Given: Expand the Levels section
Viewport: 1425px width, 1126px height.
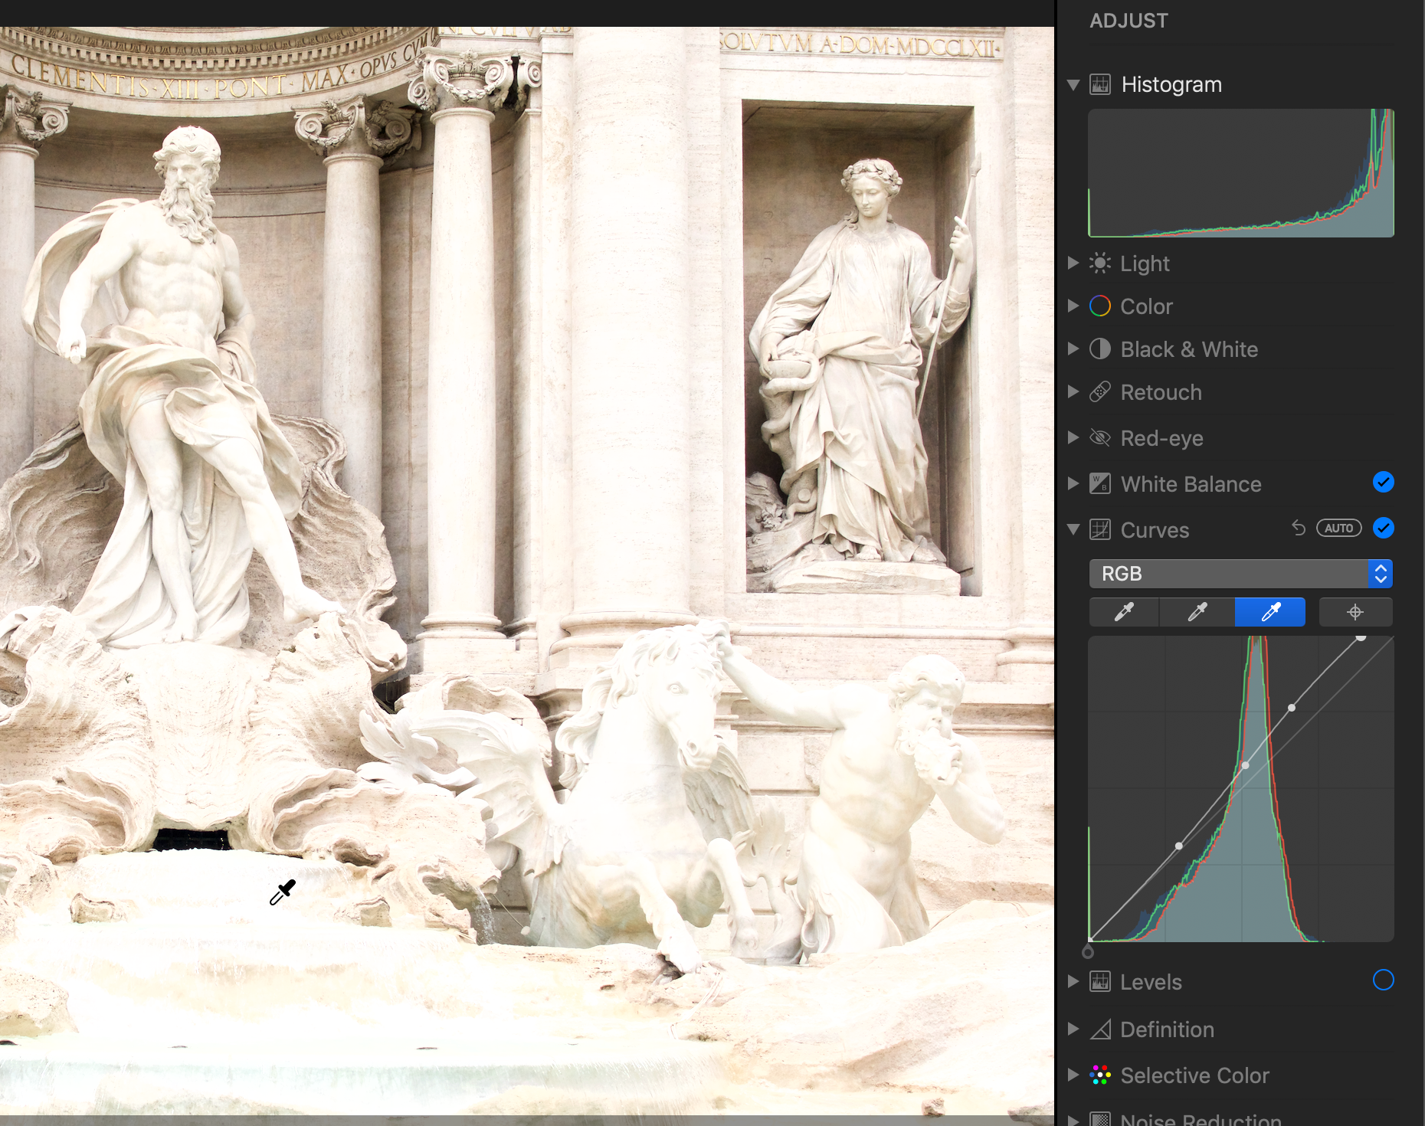Looking at the screenshot, I should 1073,981.
